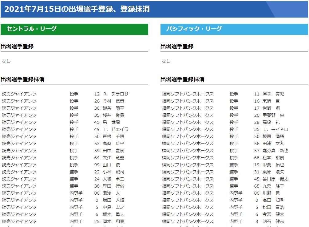Click player name T.ビエイラ
Image resolution: width=309 pixels, height=227 pixels.
pos(116,129)
